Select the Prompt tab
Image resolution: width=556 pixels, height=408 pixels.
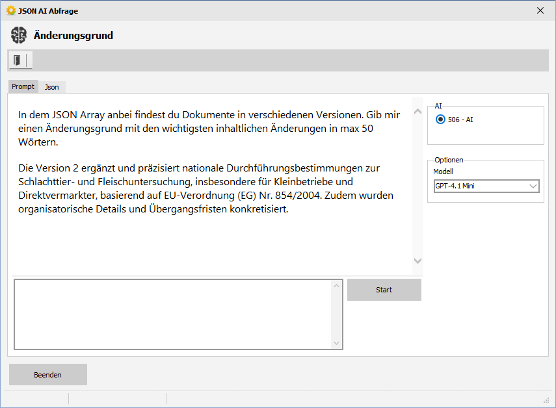click(23, 86)
